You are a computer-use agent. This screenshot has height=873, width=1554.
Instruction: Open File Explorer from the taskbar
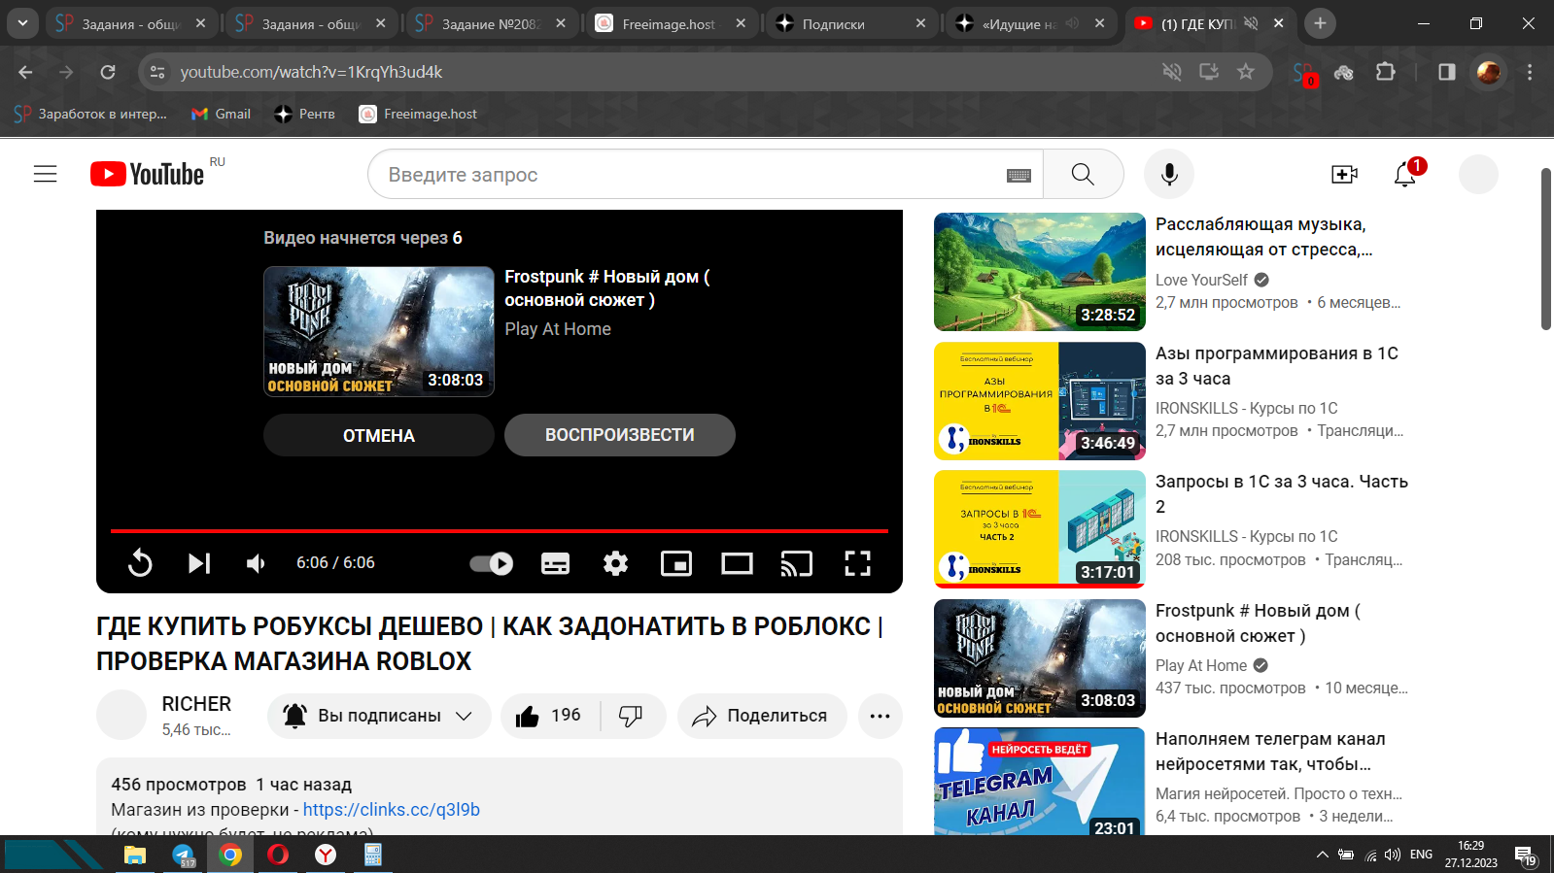coord(134,855)
